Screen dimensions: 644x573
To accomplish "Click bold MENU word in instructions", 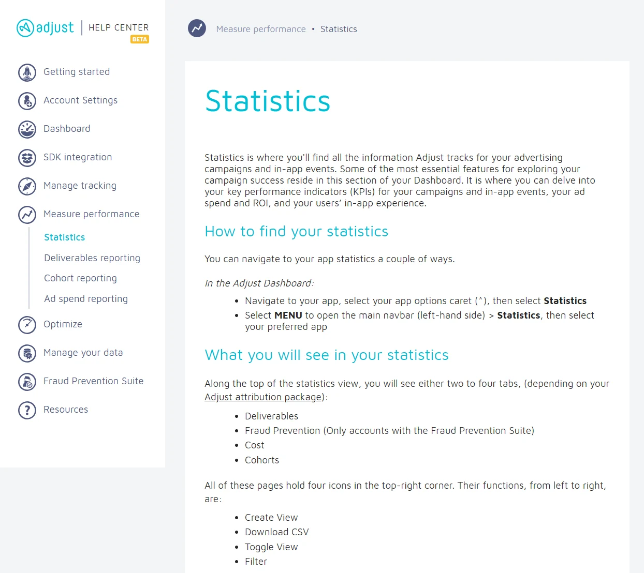I will [x=288, y=315].
